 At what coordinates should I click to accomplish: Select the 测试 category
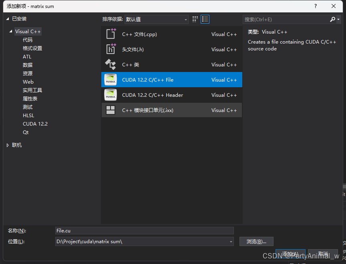point(28,107)
